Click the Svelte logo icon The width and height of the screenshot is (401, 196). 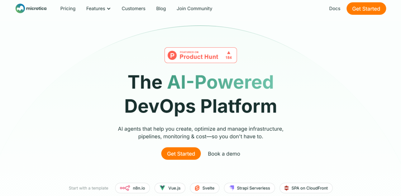click(x=197, y=188)
